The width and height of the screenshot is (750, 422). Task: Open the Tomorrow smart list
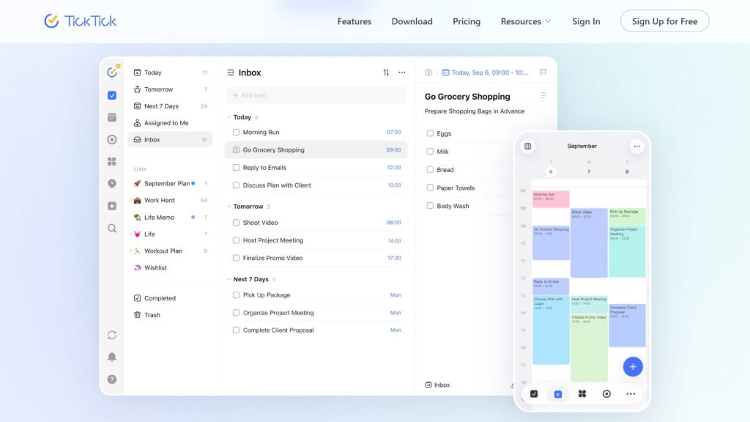point(170,89)
